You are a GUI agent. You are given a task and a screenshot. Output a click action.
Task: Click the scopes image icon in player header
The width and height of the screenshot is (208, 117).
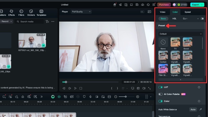149,12
